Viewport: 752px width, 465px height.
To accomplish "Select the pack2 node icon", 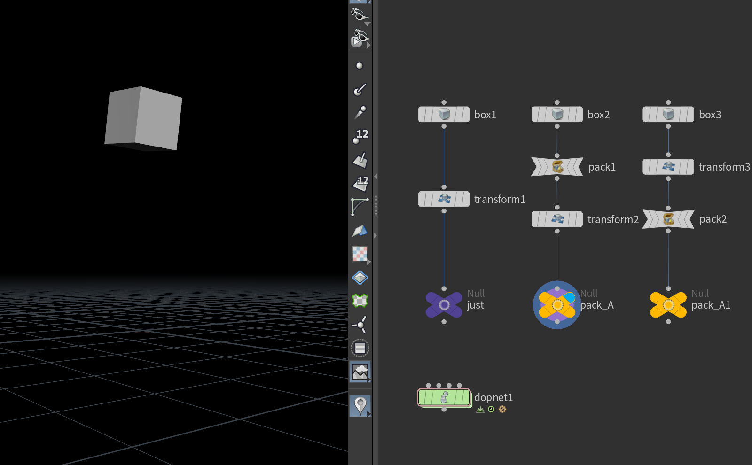I will click(x=669, y=219).
